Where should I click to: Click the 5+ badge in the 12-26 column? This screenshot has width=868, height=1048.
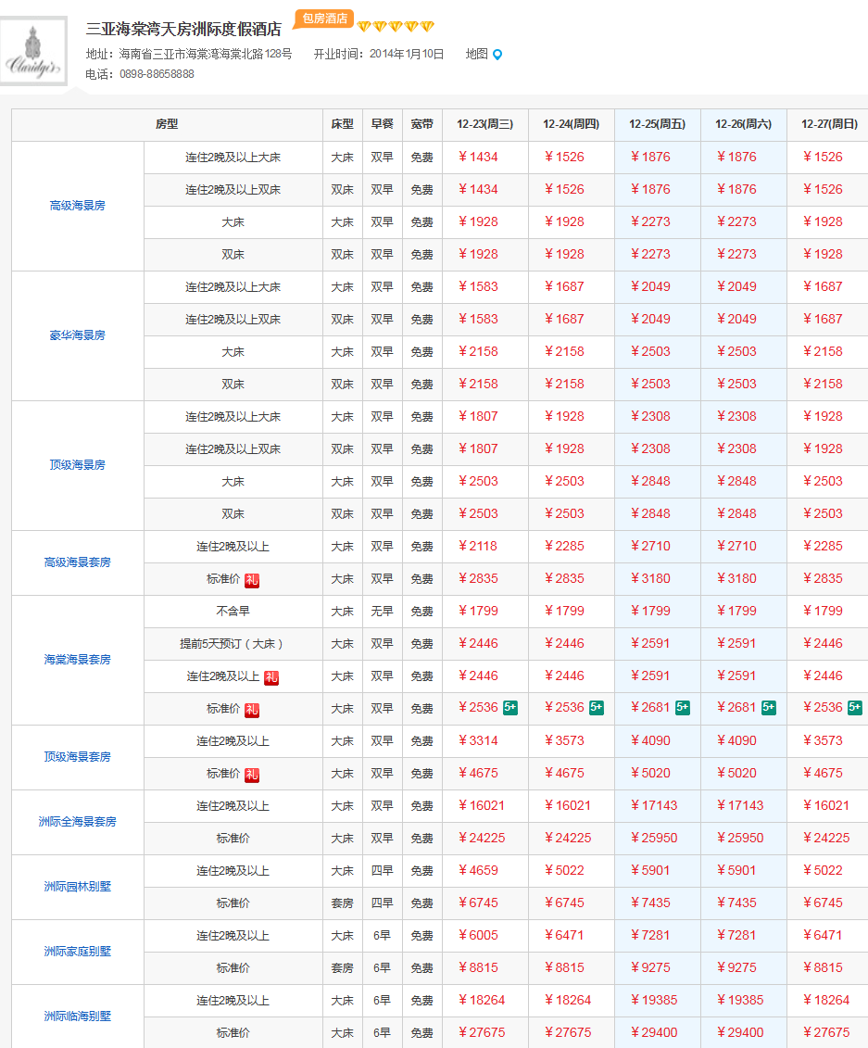click(769, 708)
